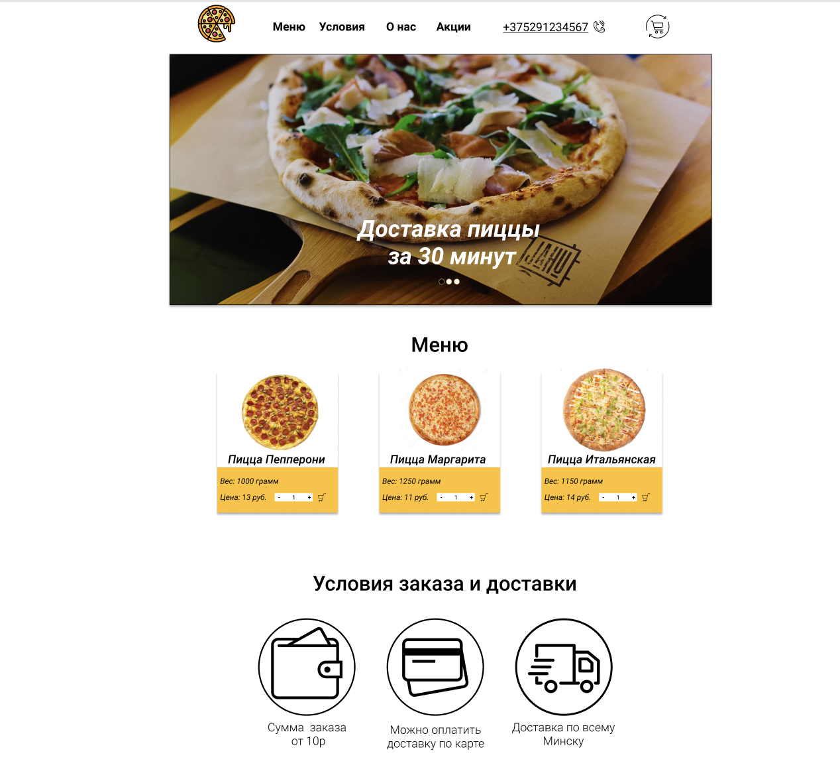
Task: Increase Пицца Итальянская quantity with plus
Action: [633, 497]
